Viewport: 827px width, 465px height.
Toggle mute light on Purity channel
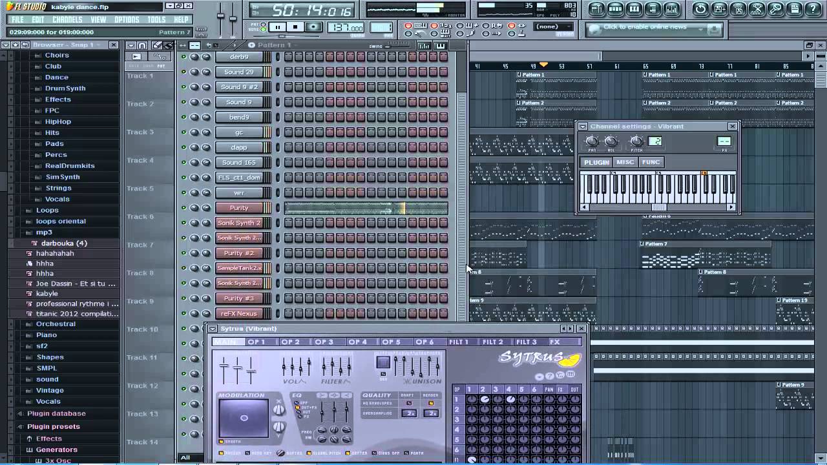pos(183,208)
